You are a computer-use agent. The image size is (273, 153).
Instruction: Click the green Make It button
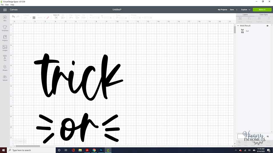click(262, 10)
